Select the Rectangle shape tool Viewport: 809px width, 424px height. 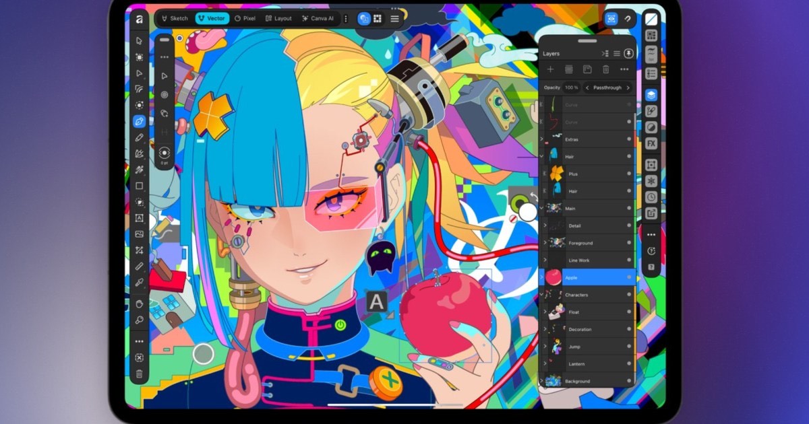pos(140,186)
